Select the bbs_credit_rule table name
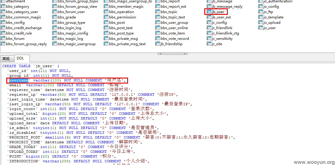Image resolution: width=335 pixels, height=165 pixels. (19, 33)
